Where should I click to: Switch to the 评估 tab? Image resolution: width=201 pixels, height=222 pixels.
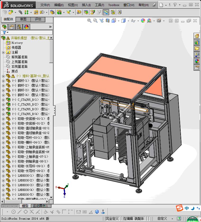point(38,19)
